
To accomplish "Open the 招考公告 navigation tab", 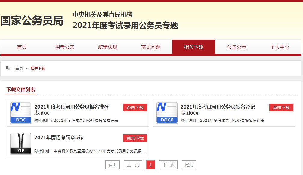I will (65, 47).
